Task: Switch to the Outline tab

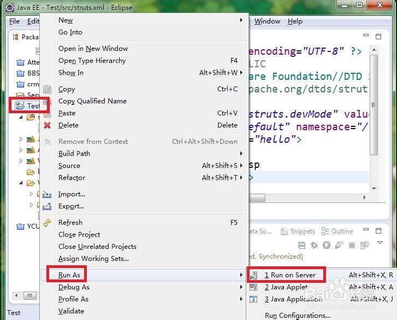Action: pos(337,231)
